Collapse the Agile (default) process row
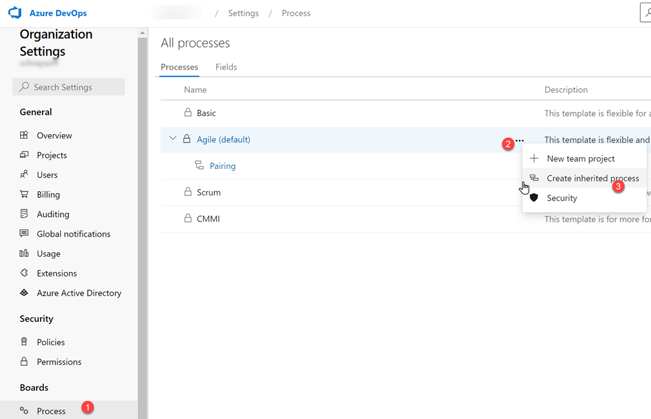The height and width of the screenshot is (419, 651). coord(173,138)
